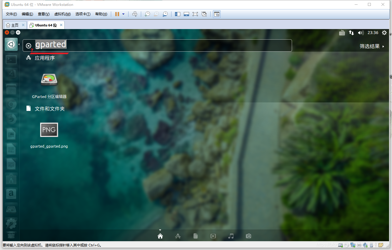Select the Video lens icon
This screenshot has height=250, width=392.
click(213, 236)
